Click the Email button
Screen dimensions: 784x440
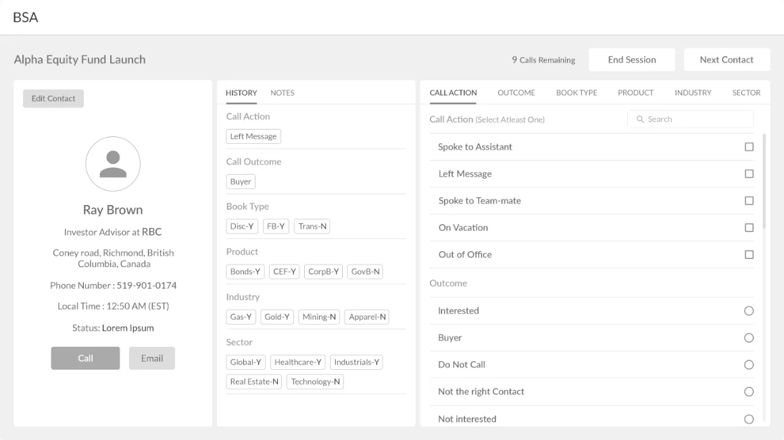(x=152, y=358)
